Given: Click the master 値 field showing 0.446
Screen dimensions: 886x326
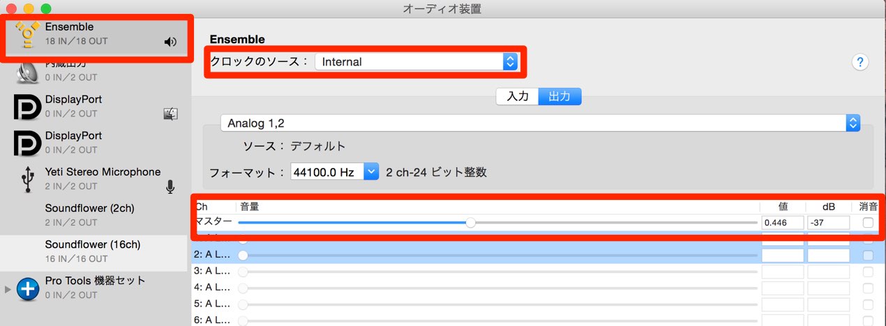Looking at the screenshot, I should (x=783, y=223).
